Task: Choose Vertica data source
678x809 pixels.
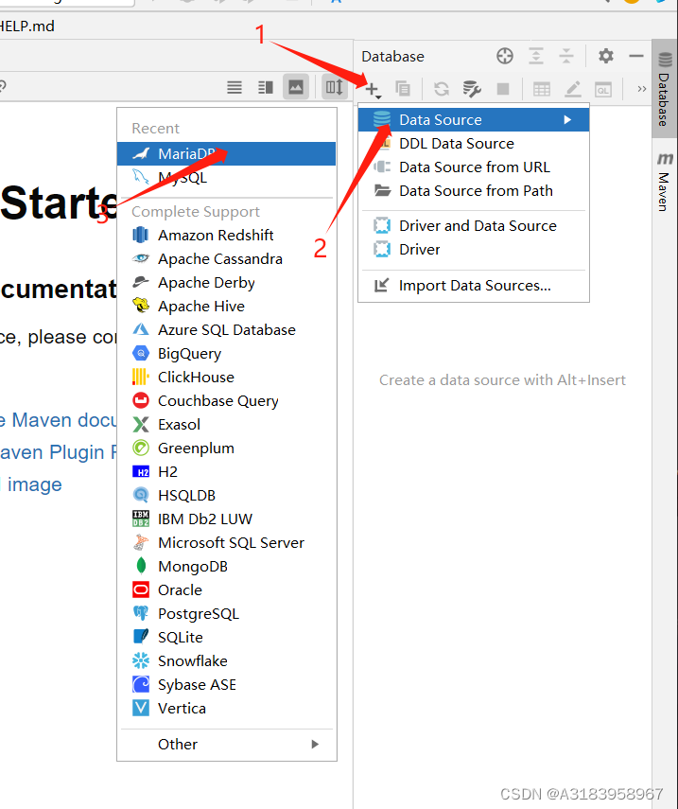Action: [226, 709]
